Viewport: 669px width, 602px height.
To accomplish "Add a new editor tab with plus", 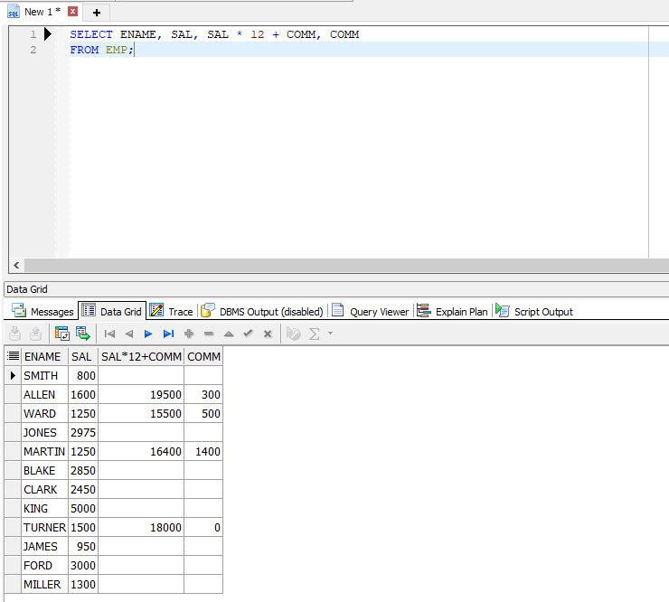I will click(x=97, y=13).
